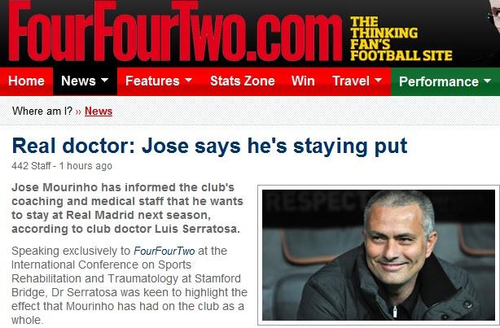The height and width of the screenshot is (328, 500).
Task: Open the article headline about Jose staying put
Action: pyautogui.click(x=209, y=147)
